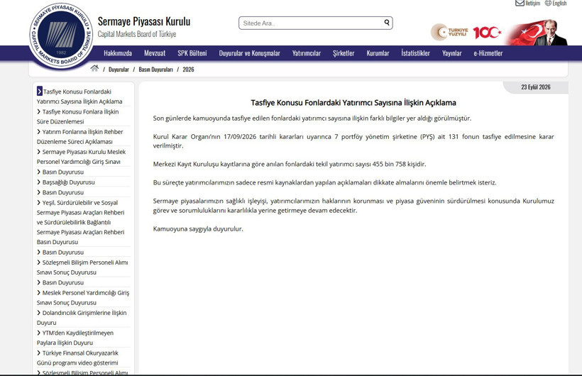582x376 pixels.
Task: Click the 2026 breadcrumb link
Action: coord(188,70)
